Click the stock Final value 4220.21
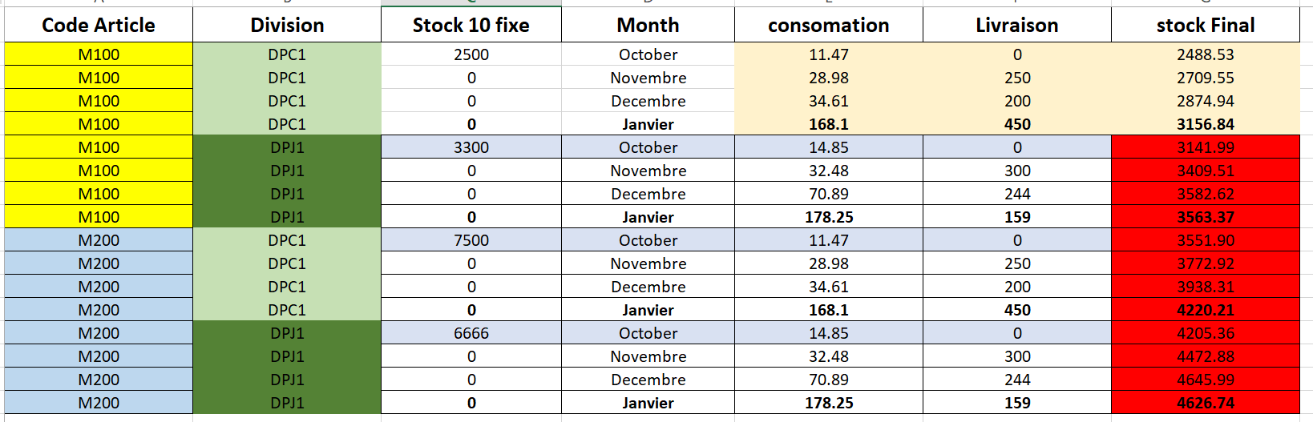 1205,310
